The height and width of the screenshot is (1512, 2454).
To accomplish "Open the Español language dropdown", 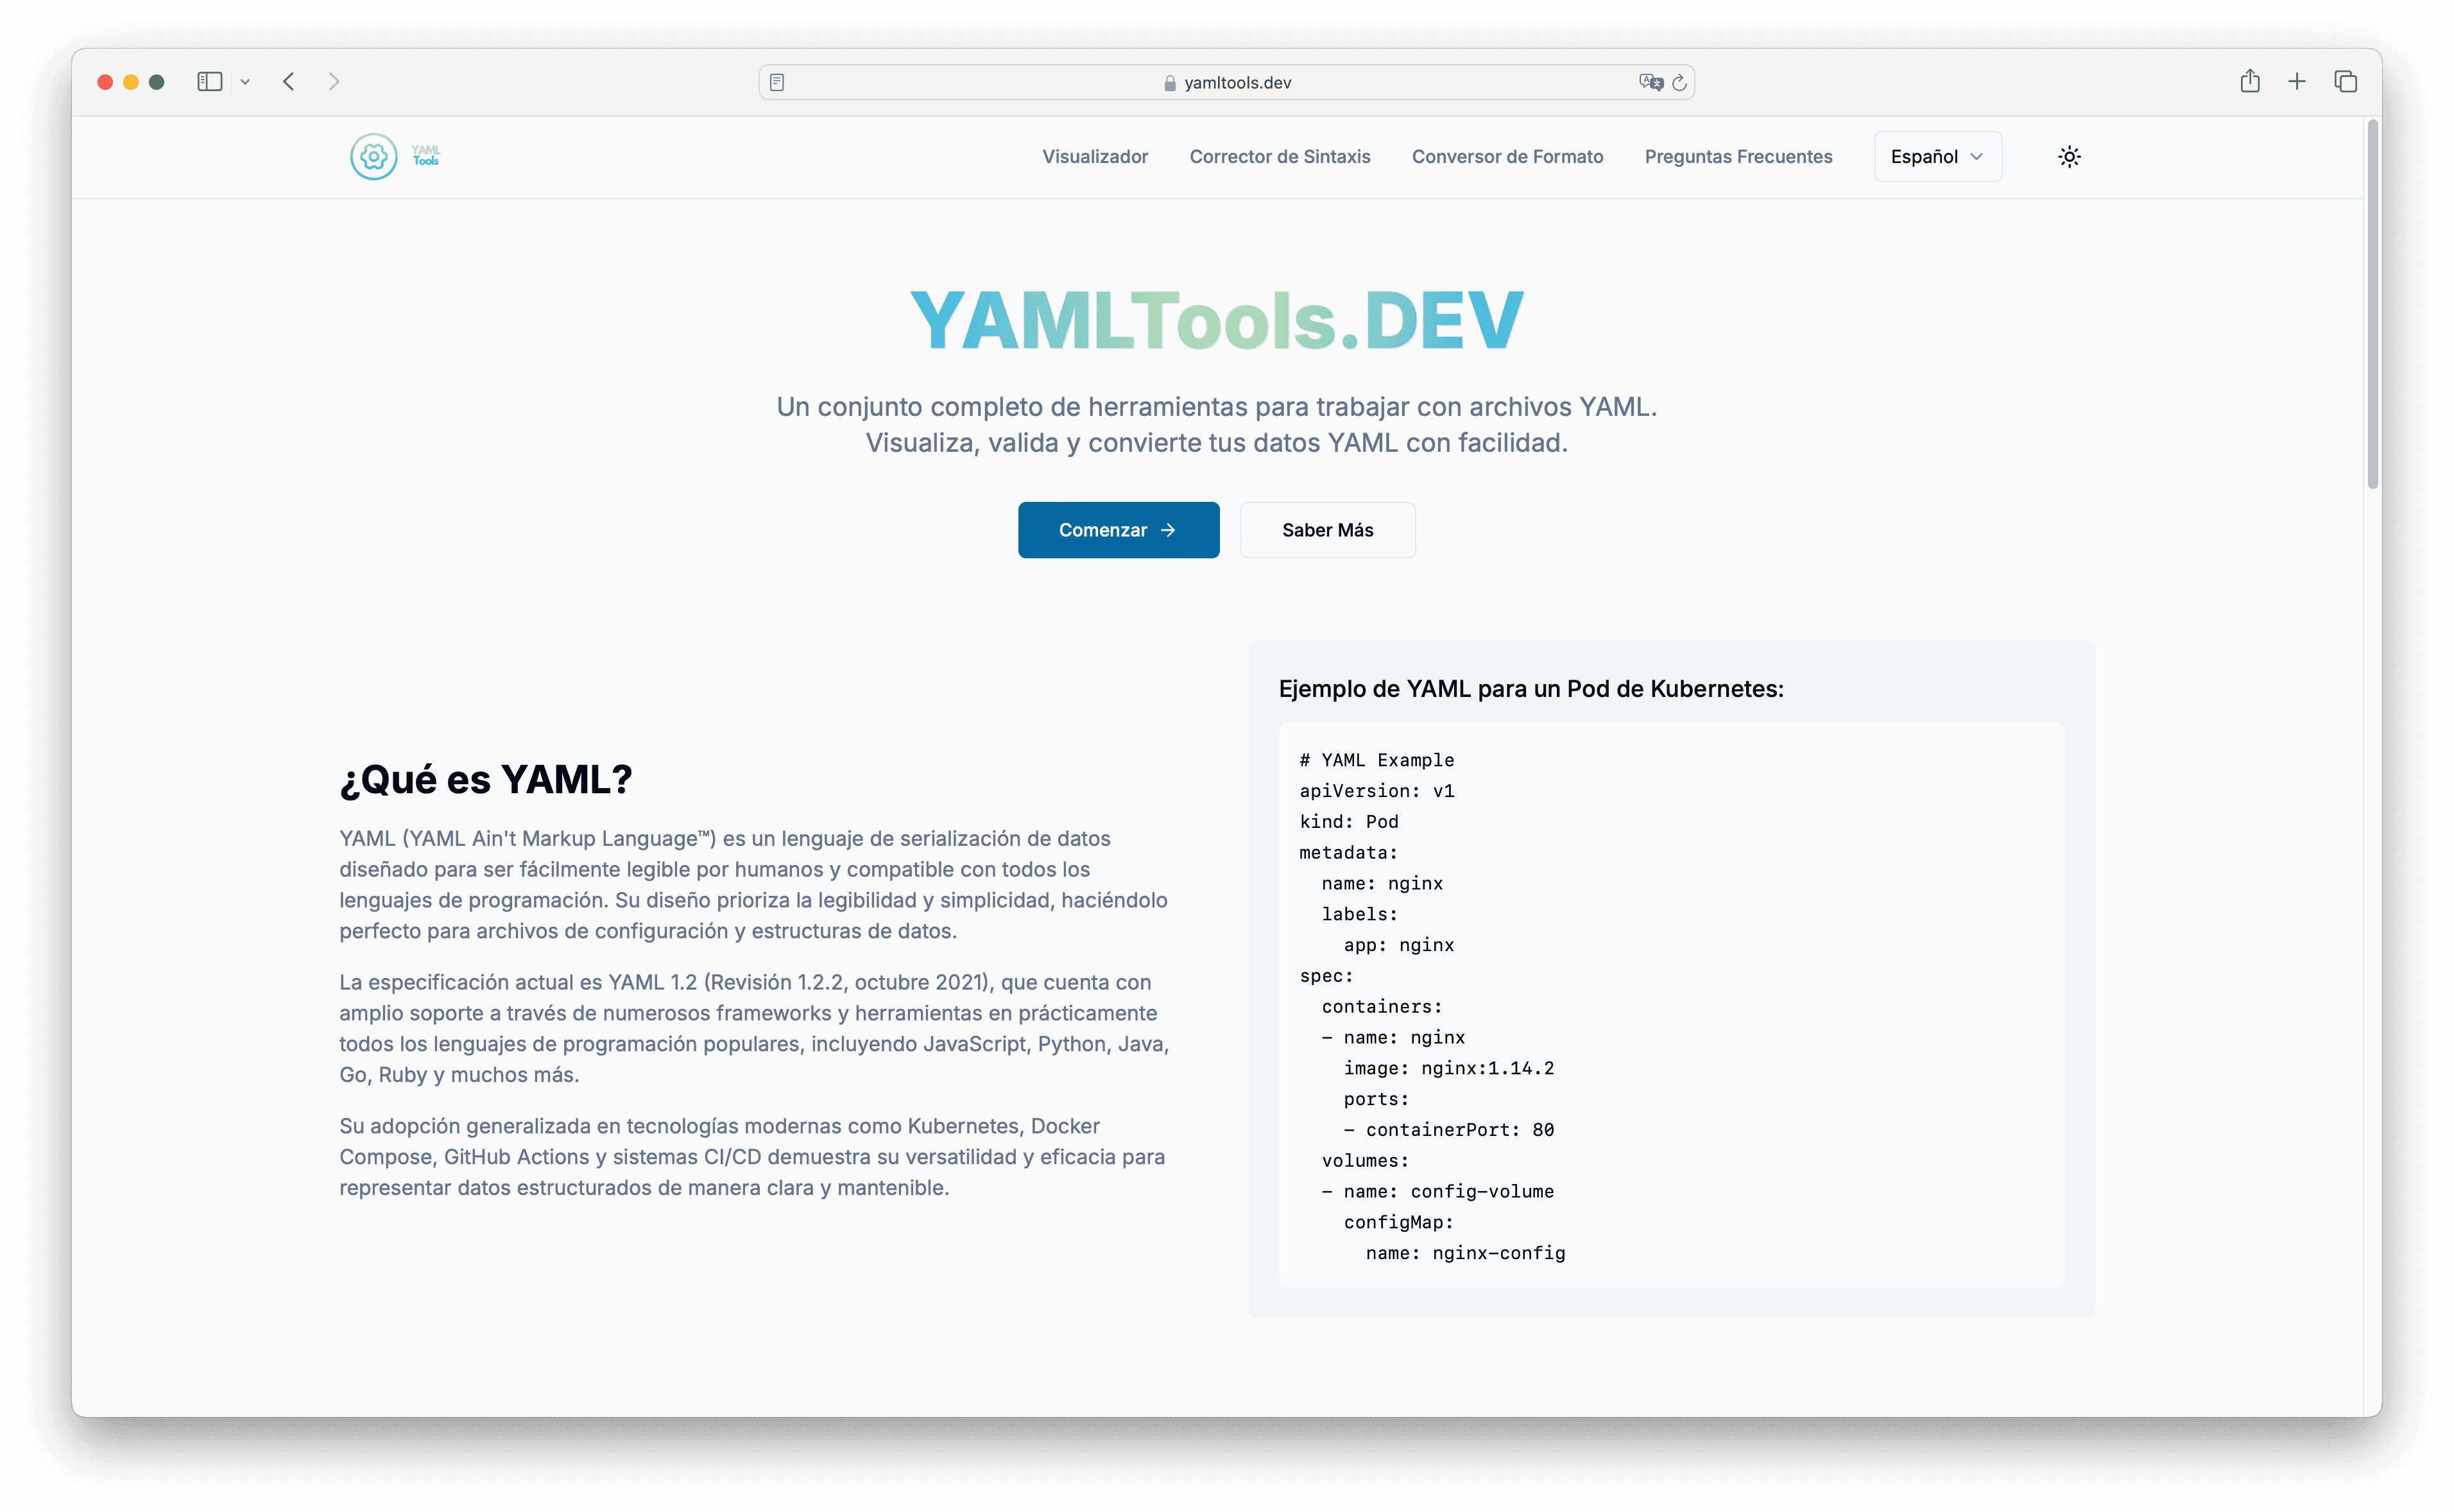I will 1937,157.
